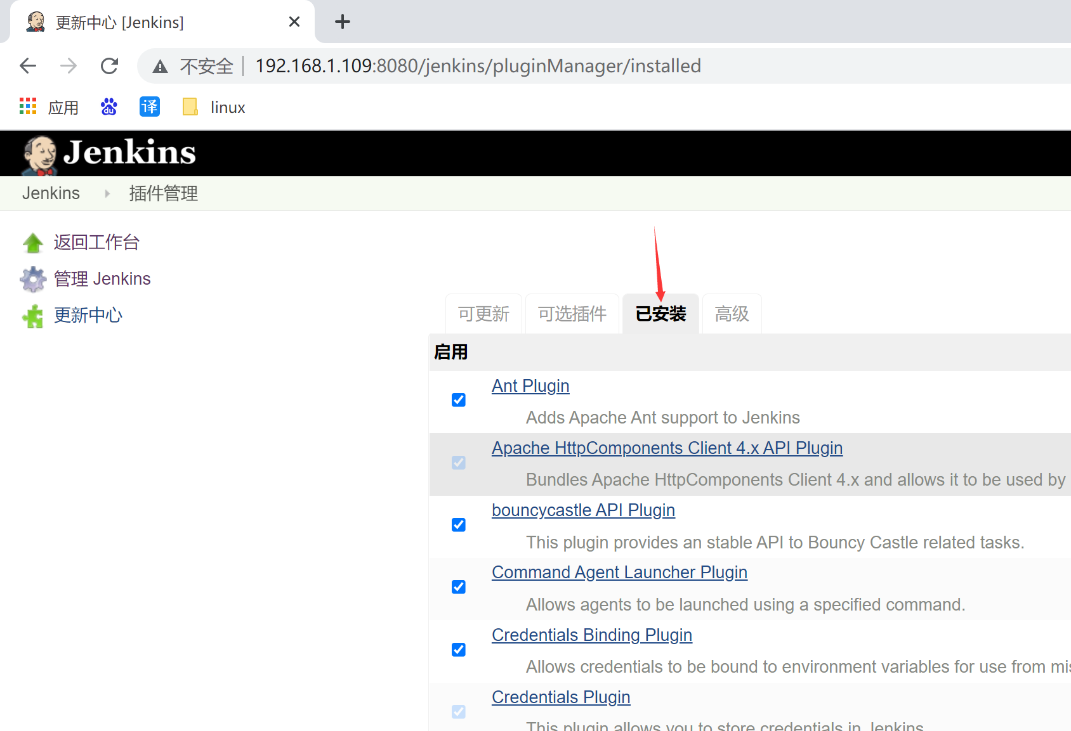This screenshot has width=1071, height=731.
Task: Open the linux bookmarks folder
Action: pyautogui.click(x=214, y=107)
